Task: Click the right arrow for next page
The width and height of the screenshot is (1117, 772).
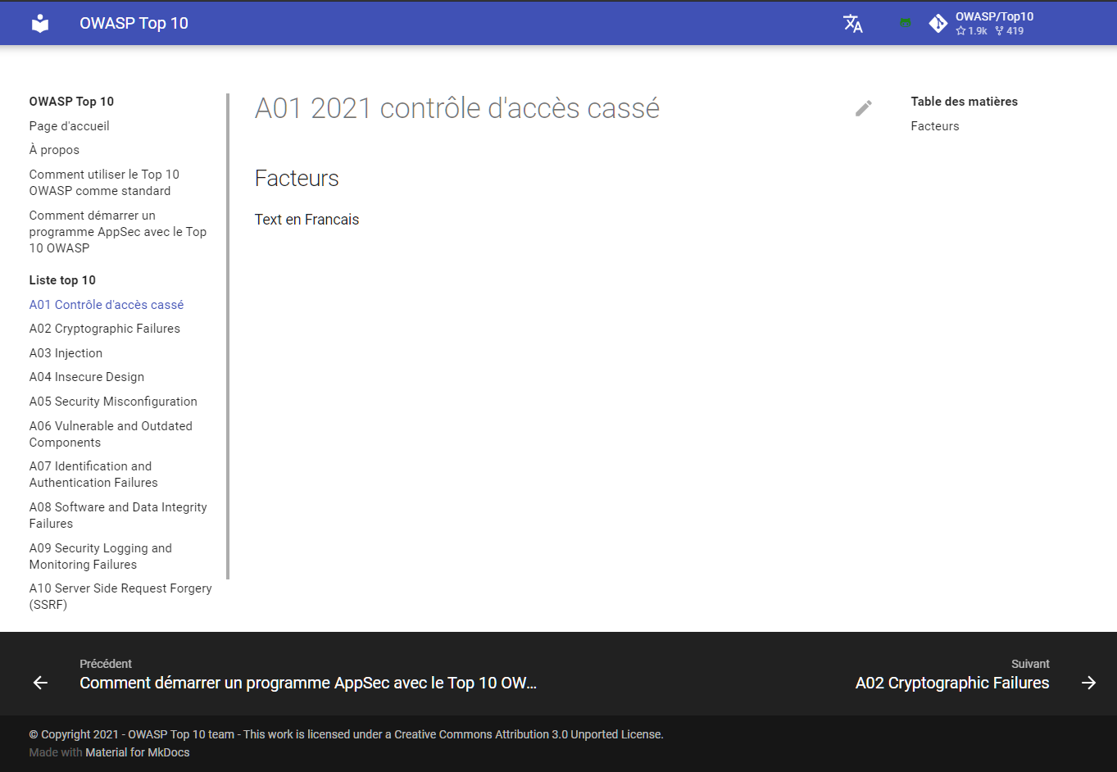Action: 1088,683
